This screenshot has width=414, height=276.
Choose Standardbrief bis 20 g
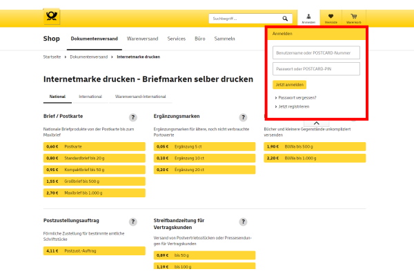coord(95,158)
